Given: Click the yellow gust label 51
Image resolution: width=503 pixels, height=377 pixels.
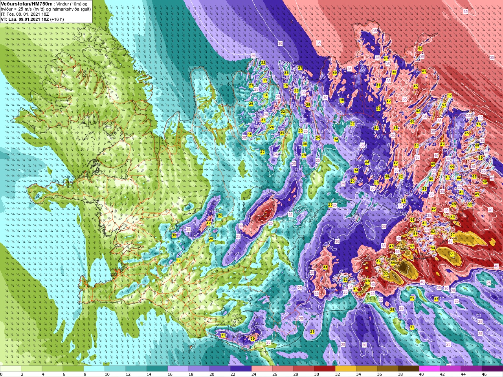Looking at the screenshot, I should click(452, 254).
